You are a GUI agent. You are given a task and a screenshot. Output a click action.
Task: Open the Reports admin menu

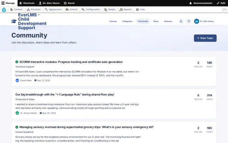click(125, 9)
